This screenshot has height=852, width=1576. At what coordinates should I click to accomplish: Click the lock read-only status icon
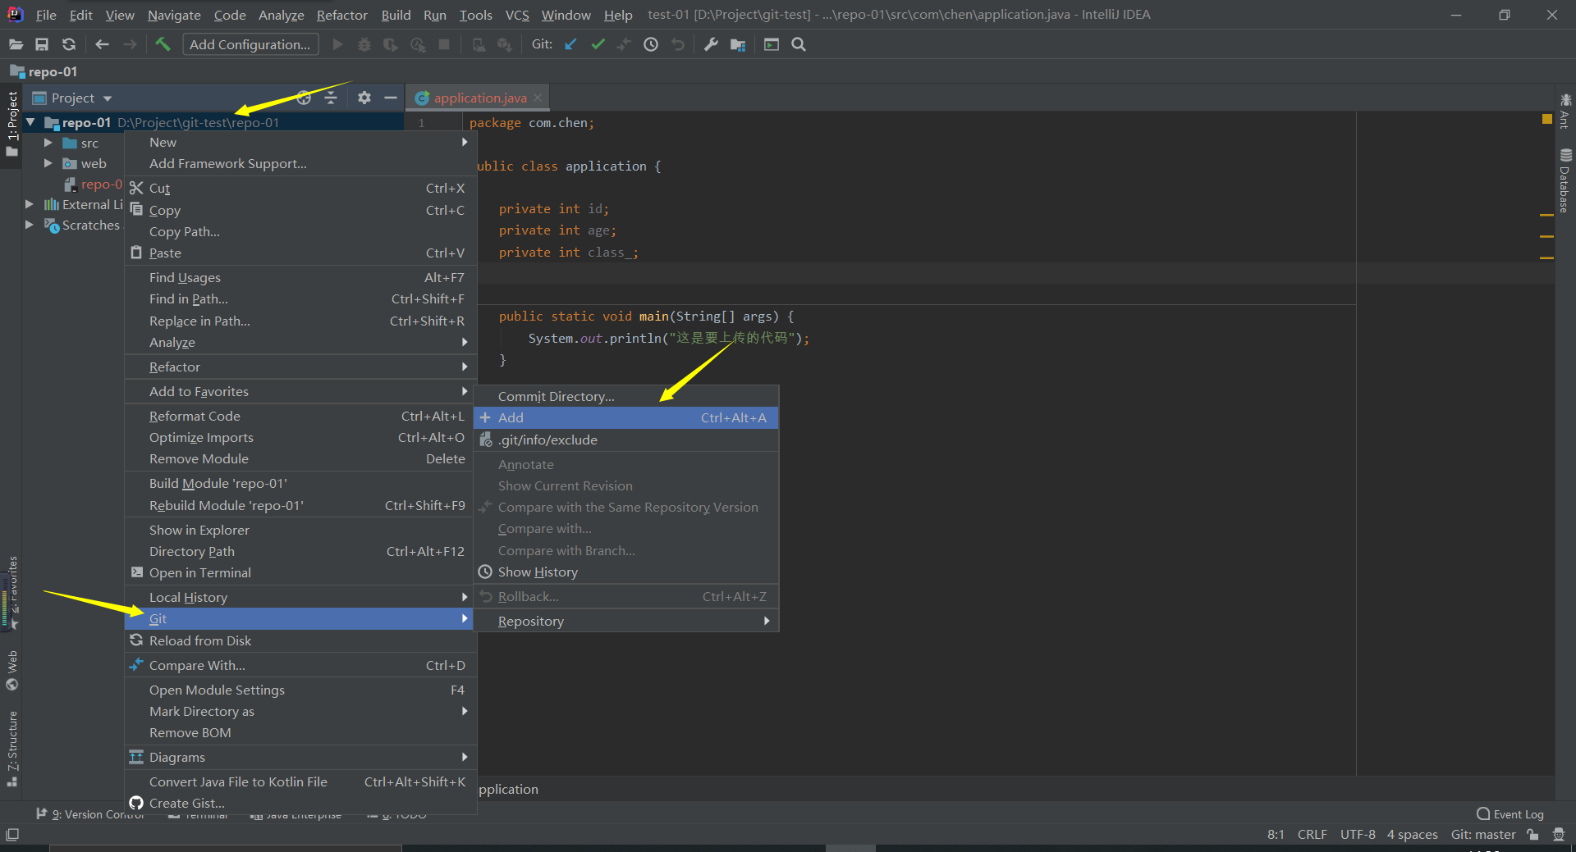pyautogui.click(x=1532, y=834)
